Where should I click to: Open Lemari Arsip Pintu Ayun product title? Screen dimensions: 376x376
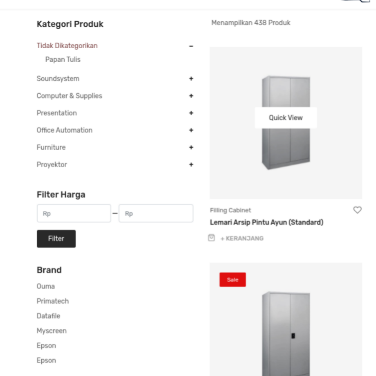coord(266,223)
